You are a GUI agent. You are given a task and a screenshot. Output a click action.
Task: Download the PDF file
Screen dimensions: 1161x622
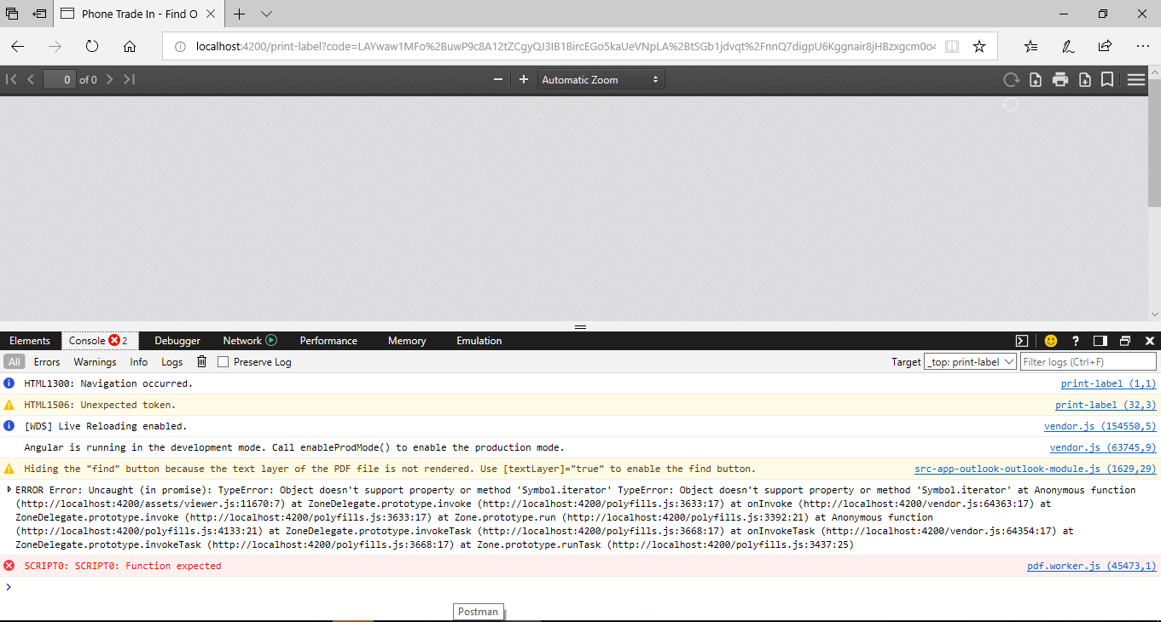tap(1083, 79)
